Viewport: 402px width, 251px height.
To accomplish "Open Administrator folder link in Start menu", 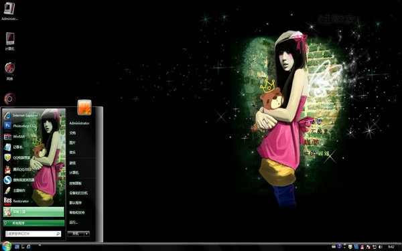I will (x=79, y=123).
